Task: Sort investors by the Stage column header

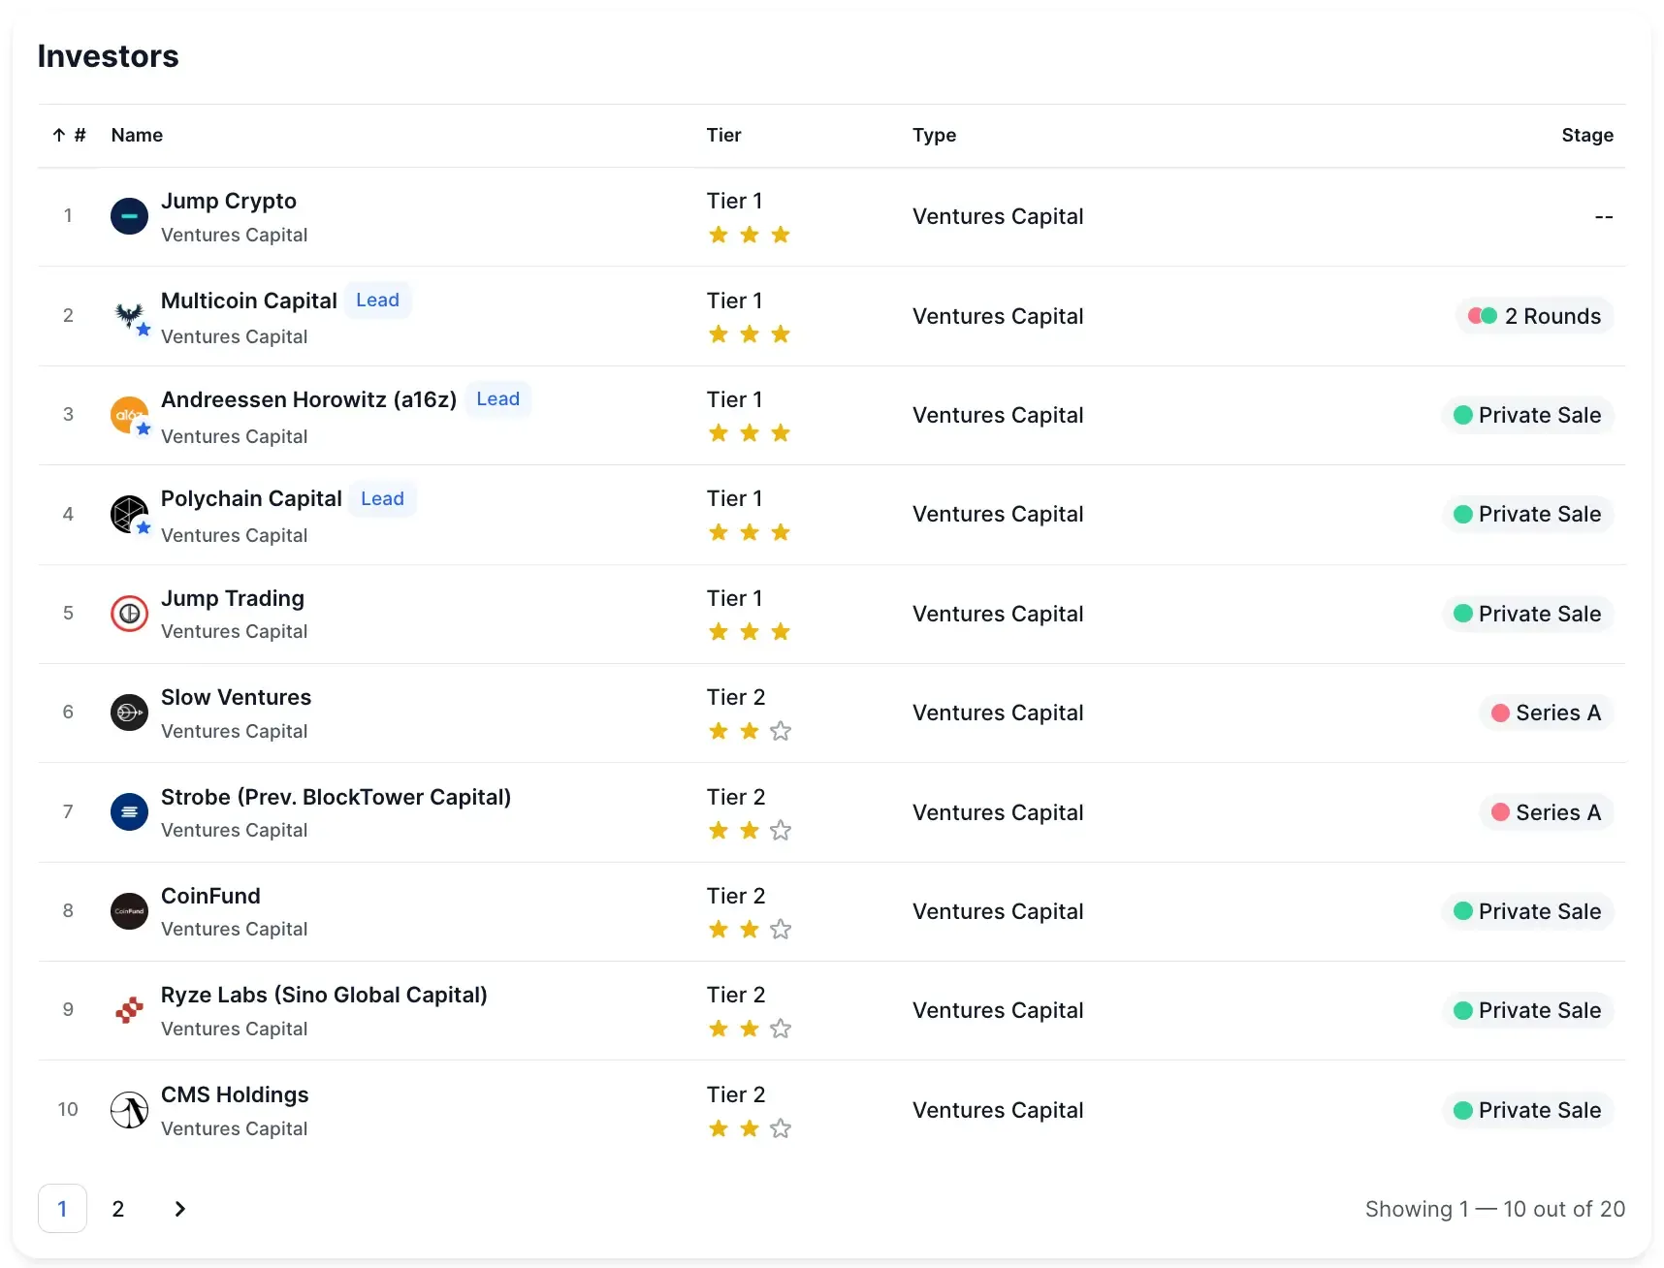Action: pos(1586,135)
